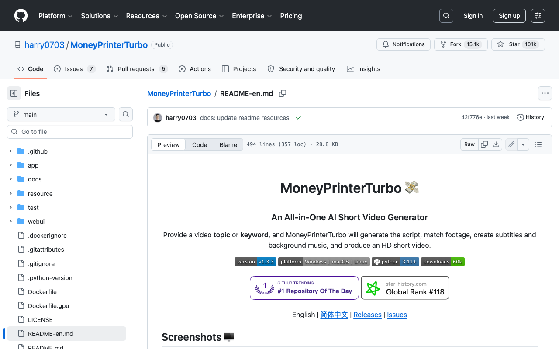Open the Projects tab
559x349 pixels.
(239, 69)
